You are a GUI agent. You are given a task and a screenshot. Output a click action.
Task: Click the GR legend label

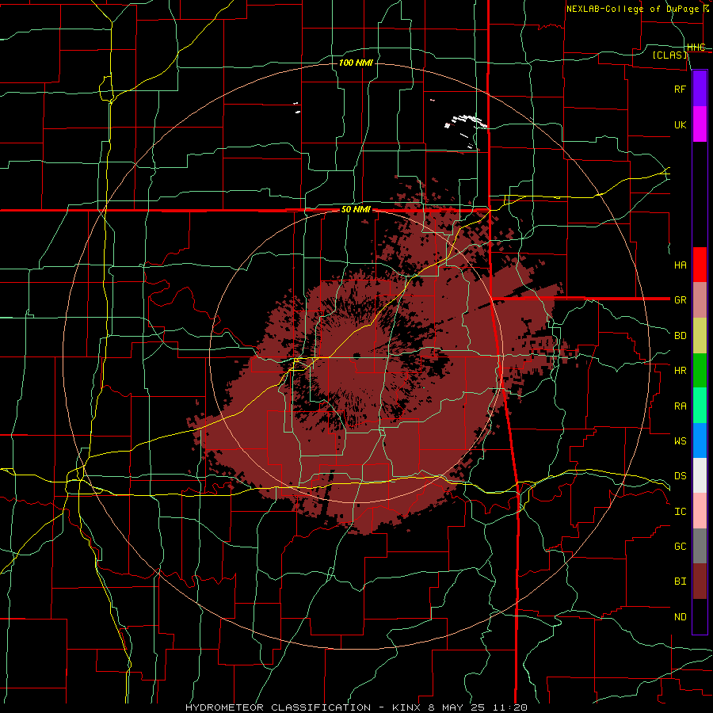coord(680,300)
